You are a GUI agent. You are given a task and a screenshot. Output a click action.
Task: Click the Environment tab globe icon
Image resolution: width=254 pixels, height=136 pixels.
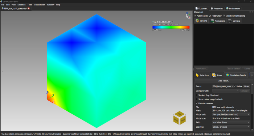pos(227,8)
